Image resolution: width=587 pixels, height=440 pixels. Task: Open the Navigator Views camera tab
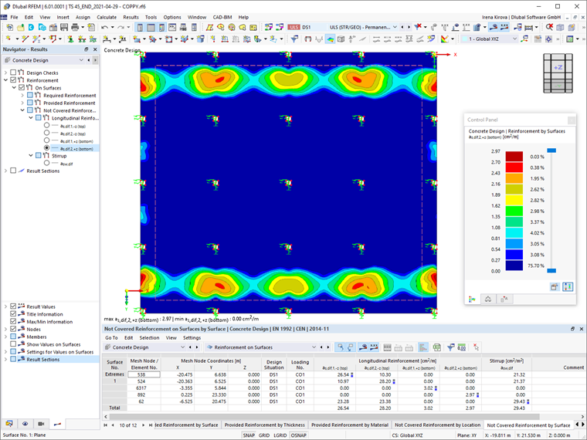41,424
